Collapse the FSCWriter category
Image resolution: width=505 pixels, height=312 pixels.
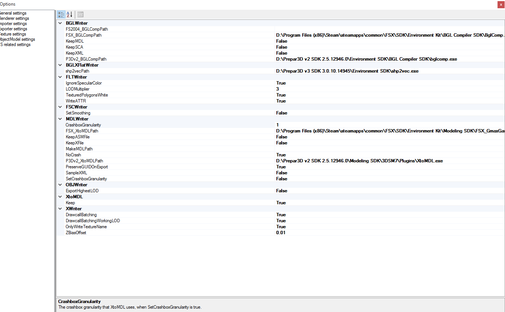pyautogui.click(x=60, y=107)
